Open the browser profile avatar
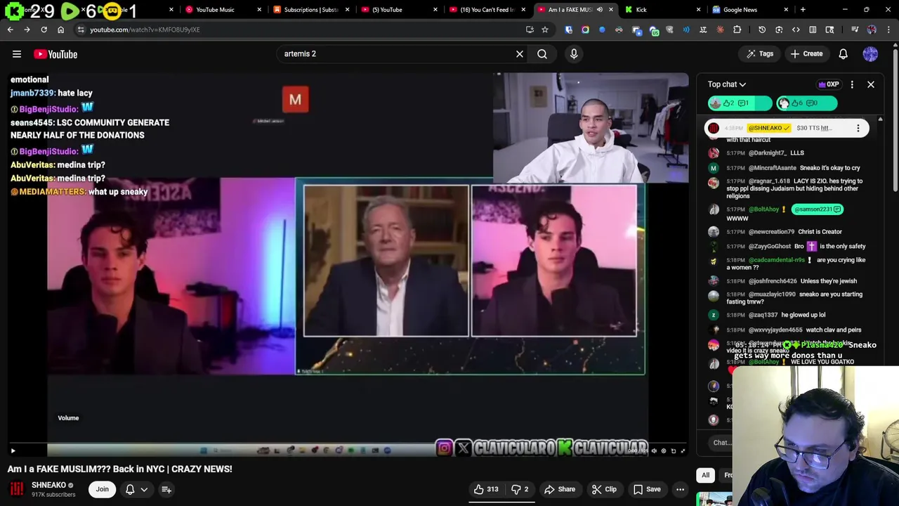Viewport: 899px width, 506px height. [872, 30]
